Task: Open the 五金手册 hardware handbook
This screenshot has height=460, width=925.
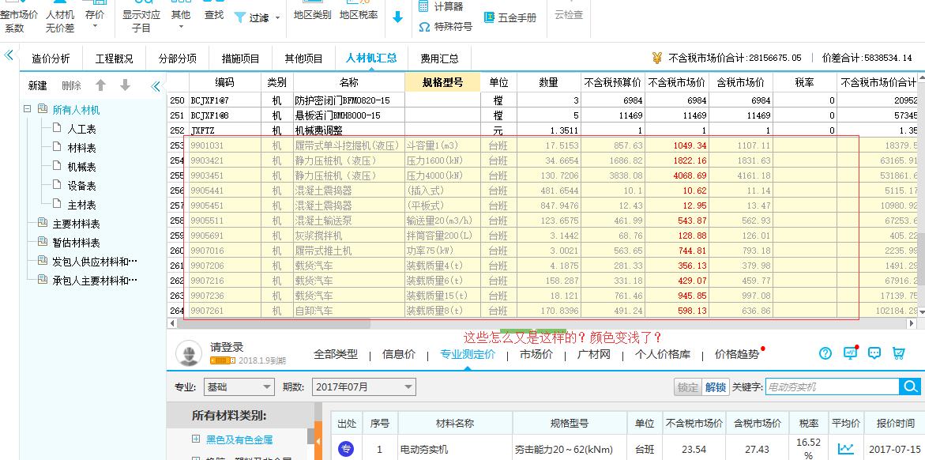Action: tap(510, 17)
